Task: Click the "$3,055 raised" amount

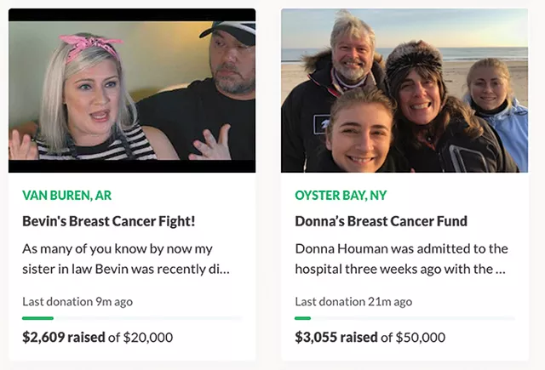Action: 336,337
